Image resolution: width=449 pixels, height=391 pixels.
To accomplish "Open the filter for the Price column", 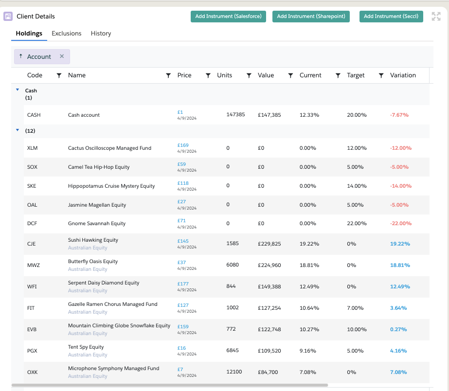I will (208, 75).
